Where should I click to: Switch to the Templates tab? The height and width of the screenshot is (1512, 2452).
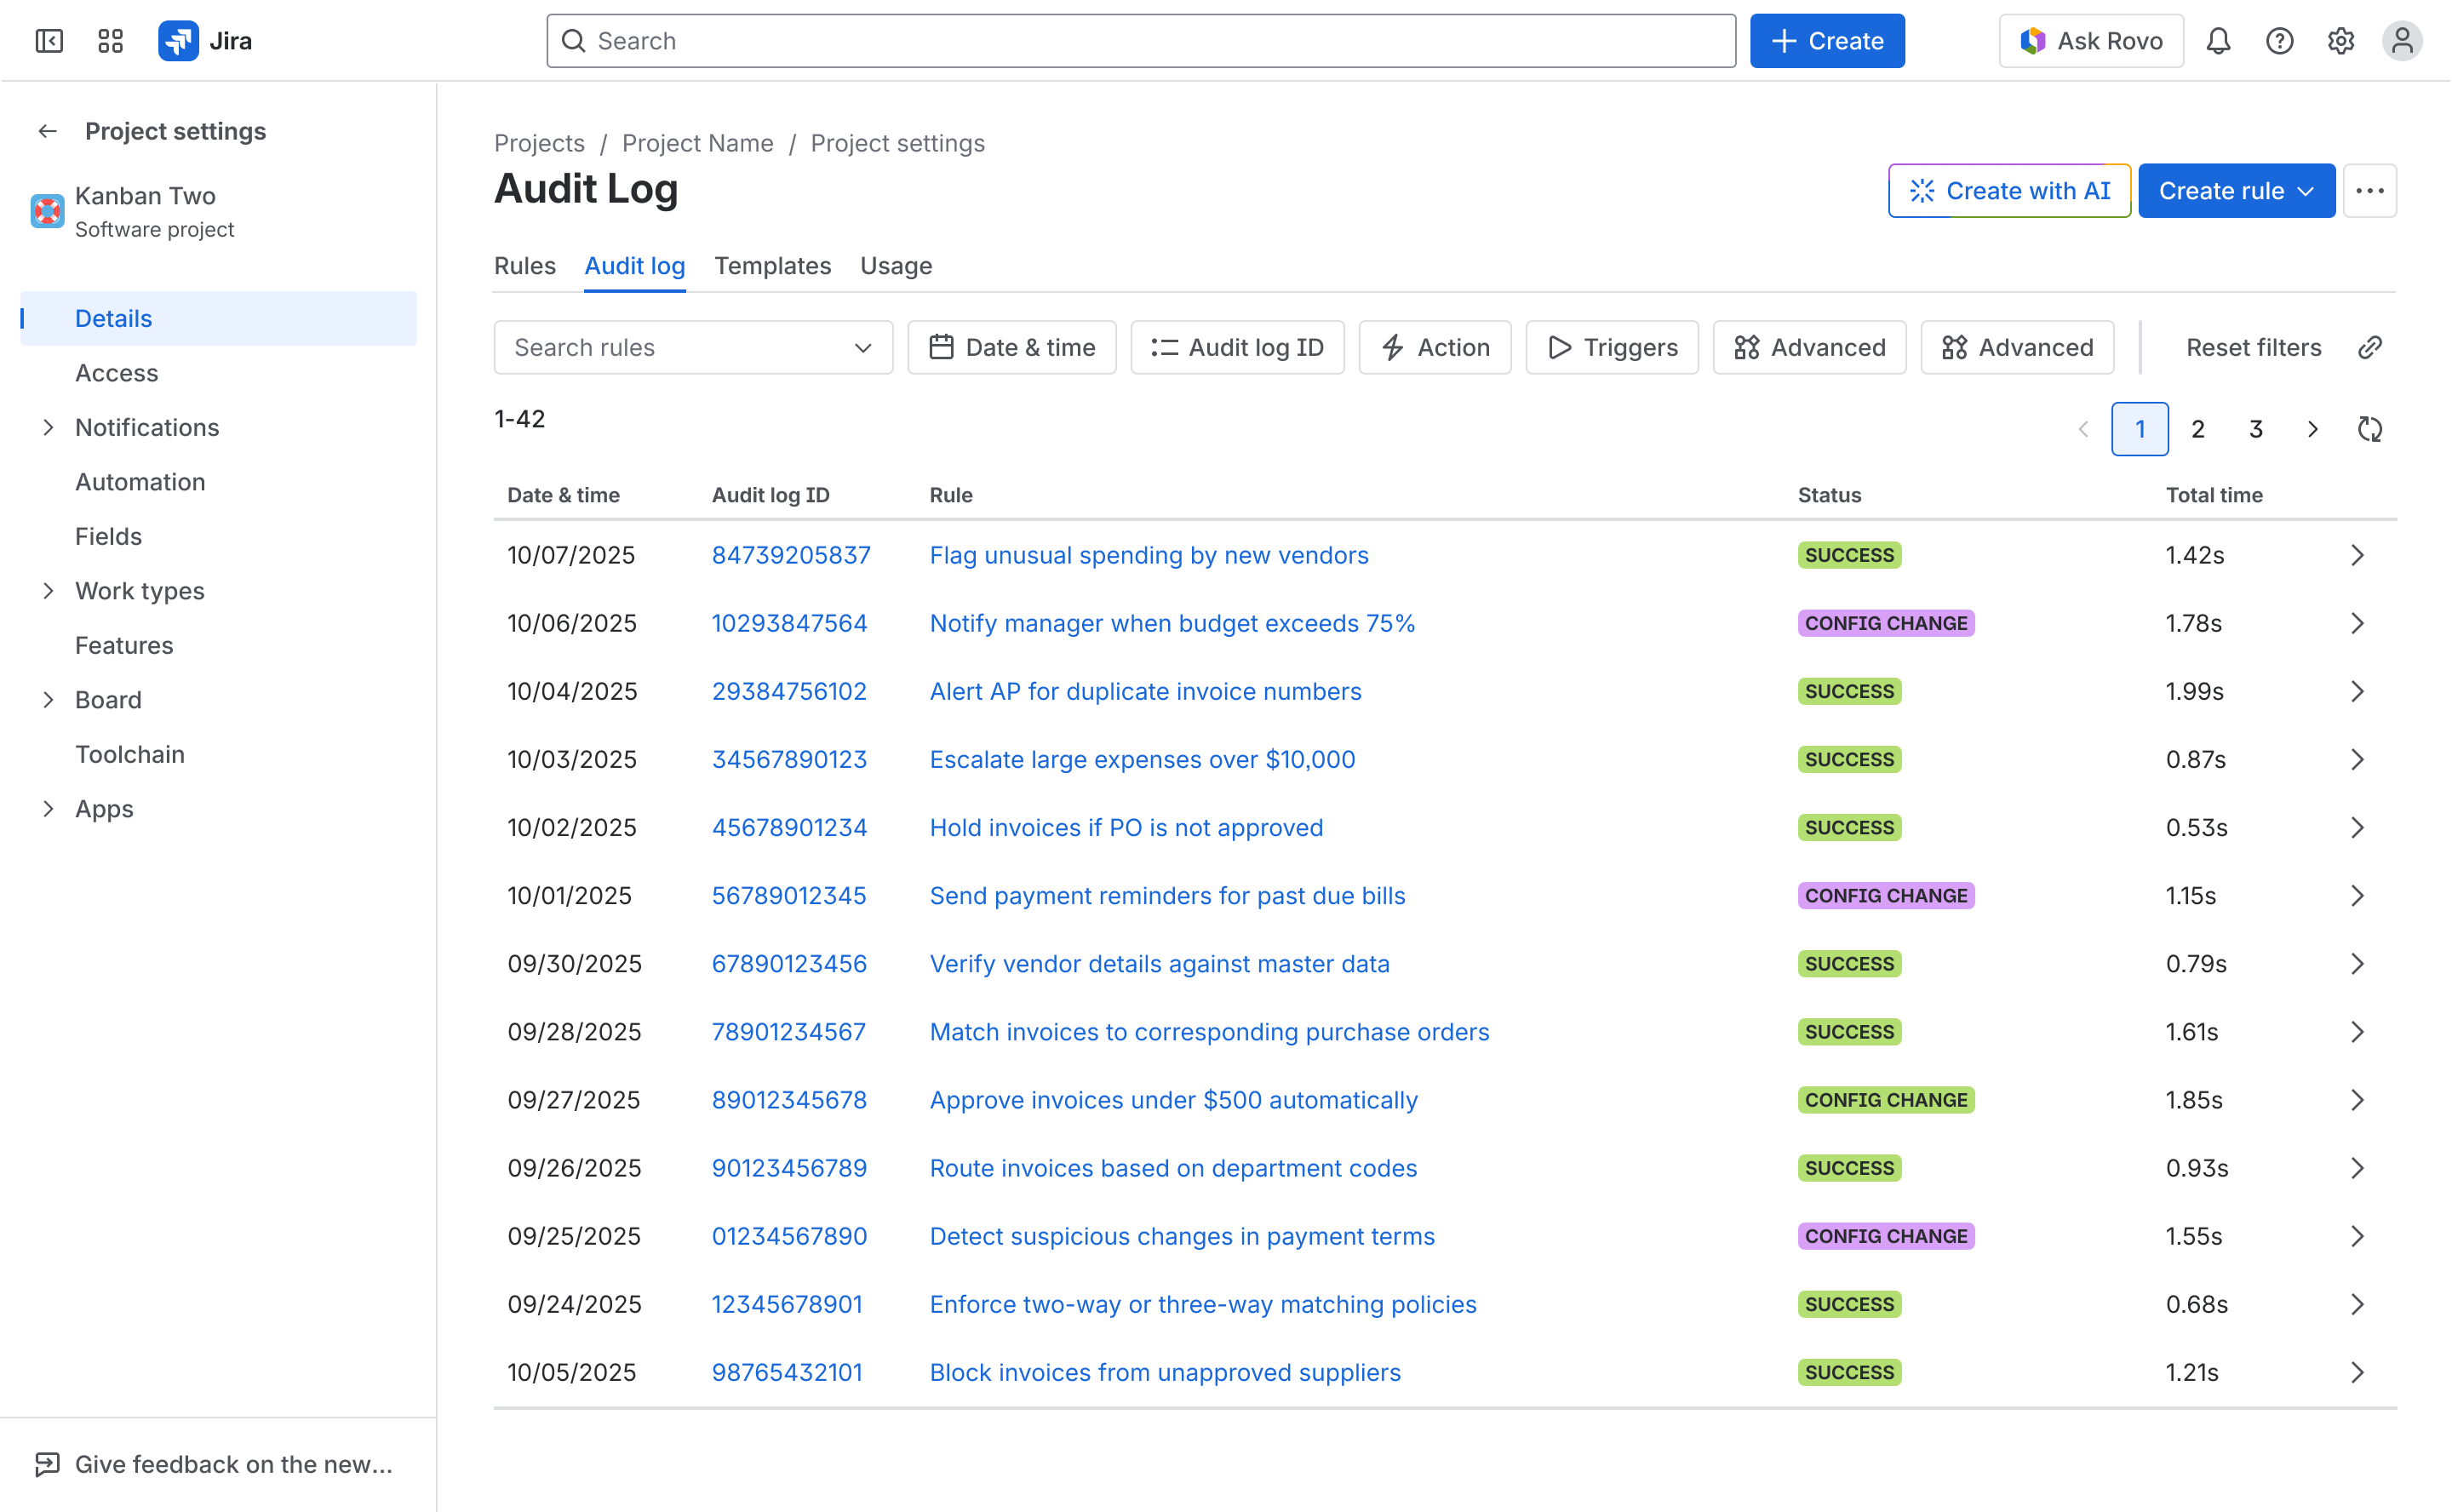[x=771, y=266]
